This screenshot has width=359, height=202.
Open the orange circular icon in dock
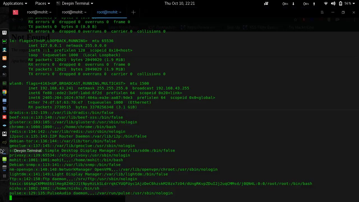tap(4, 58)
